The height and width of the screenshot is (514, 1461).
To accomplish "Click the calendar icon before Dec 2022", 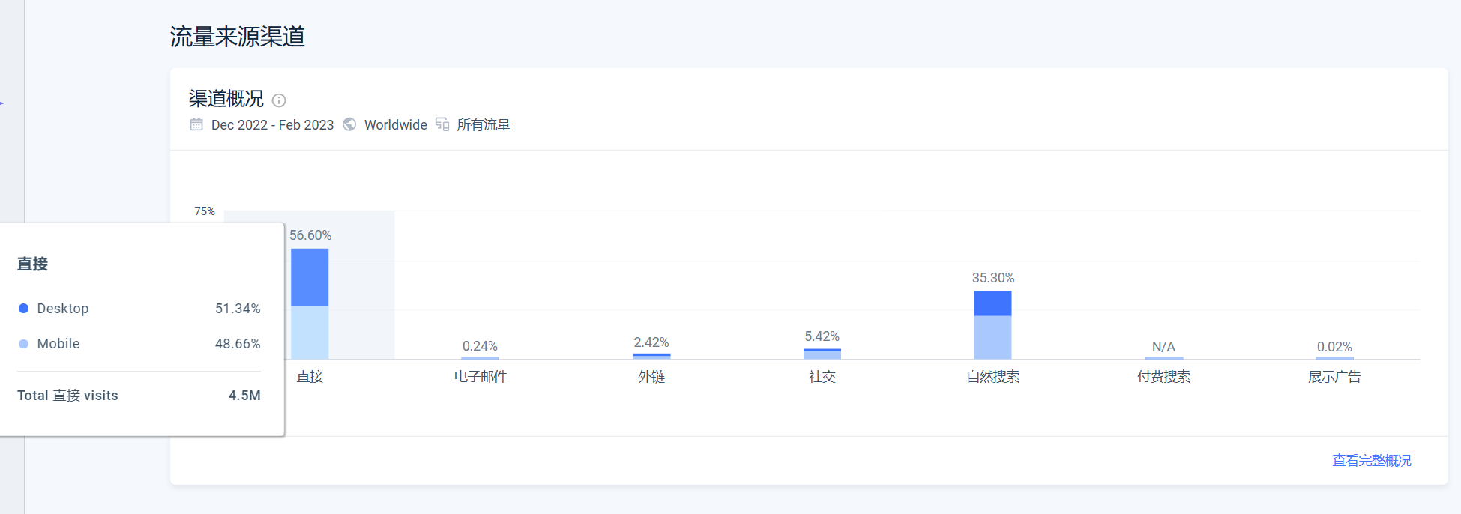I will click(x=196, y=124).
